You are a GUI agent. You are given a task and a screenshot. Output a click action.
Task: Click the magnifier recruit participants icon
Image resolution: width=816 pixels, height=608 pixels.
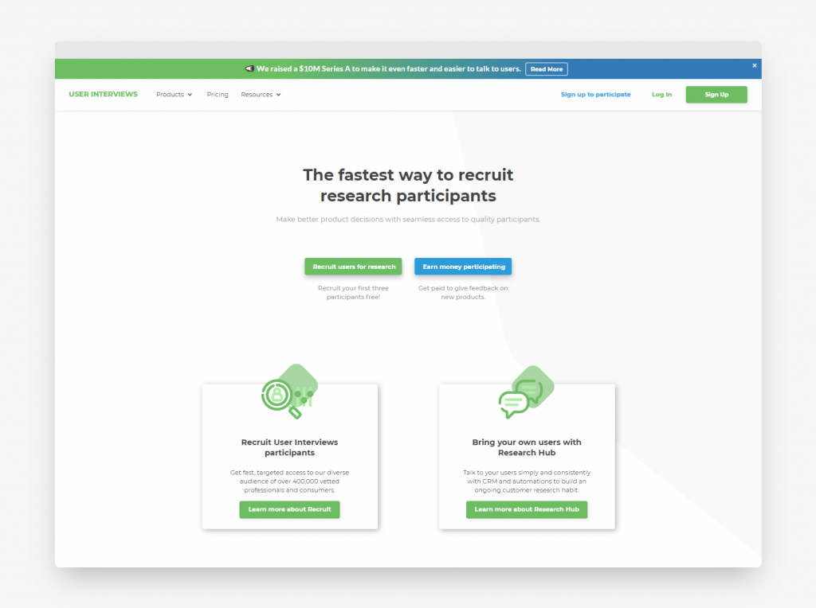(289, 392)
